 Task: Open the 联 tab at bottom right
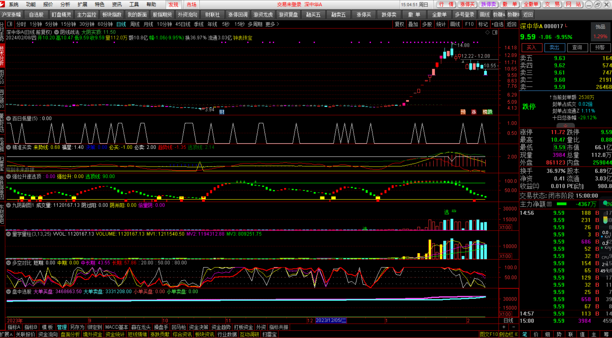point(571,334)
